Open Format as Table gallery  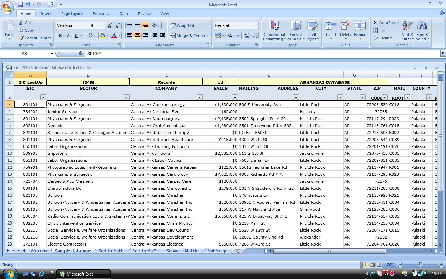pos(295,31)
